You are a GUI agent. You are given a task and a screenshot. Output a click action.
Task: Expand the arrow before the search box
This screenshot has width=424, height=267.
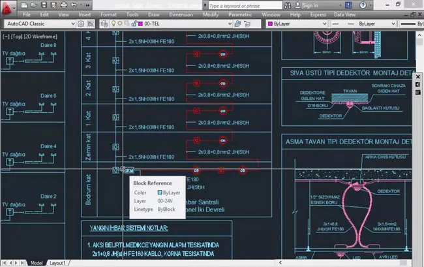[x=205, y=5]
